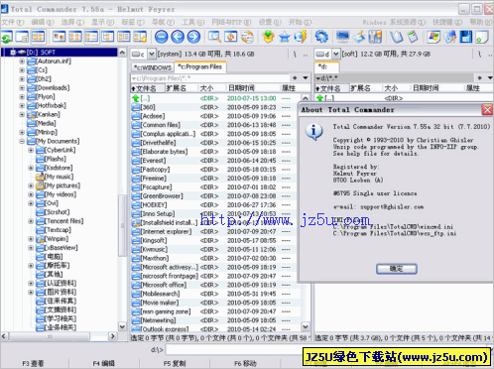The image size is (494, 369).
Task: Expand the [Downloads] tree node
Action: [22, 88]
